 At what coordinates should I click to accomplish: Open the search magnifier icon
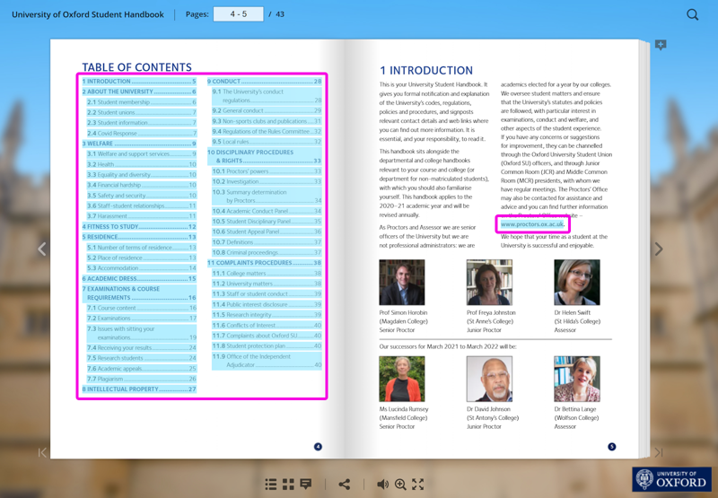tap(692, 14)
